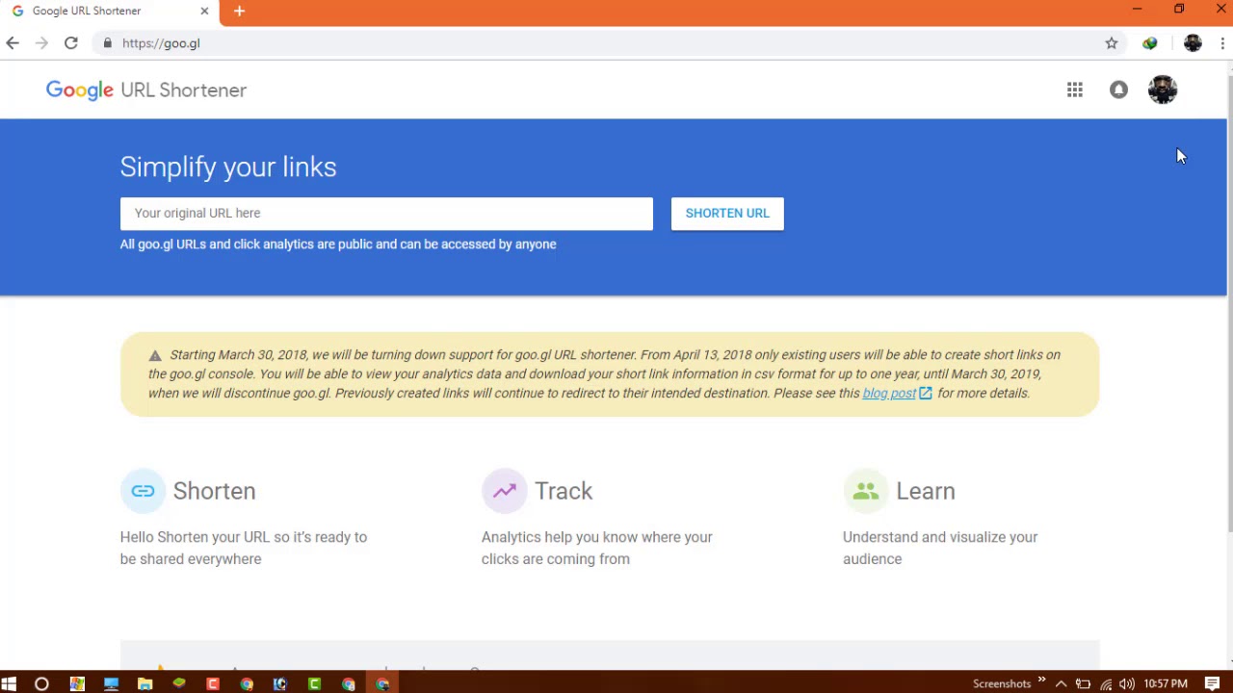Click the Track analytics trend icon
This screenshot has width=1233, height=693.
[504, 491]
